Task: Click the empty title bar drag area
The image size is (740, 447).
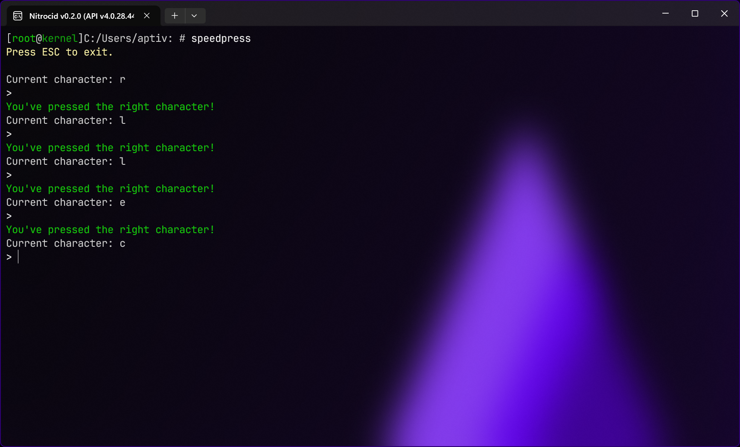Action: 427,14
